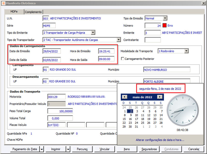This screenshot has height=154, width=207.
Task: Click the Seguradoras button
Action: pos(149,149)
